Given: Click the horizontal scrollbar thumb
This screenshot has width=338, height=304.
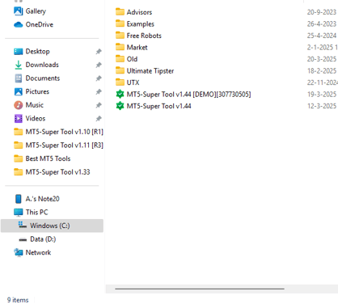Looking at the screenshot, I should (200, 289).
